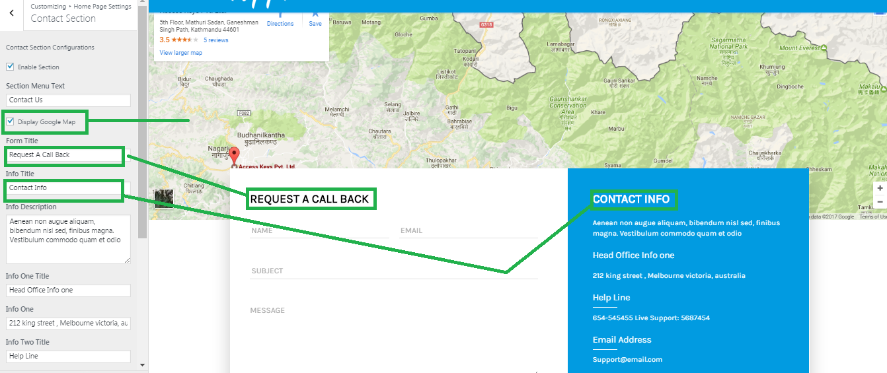The width and height of the screenshot is (887, 373).
Task: Edit the Info Two Title field
Action: (68, 356)
